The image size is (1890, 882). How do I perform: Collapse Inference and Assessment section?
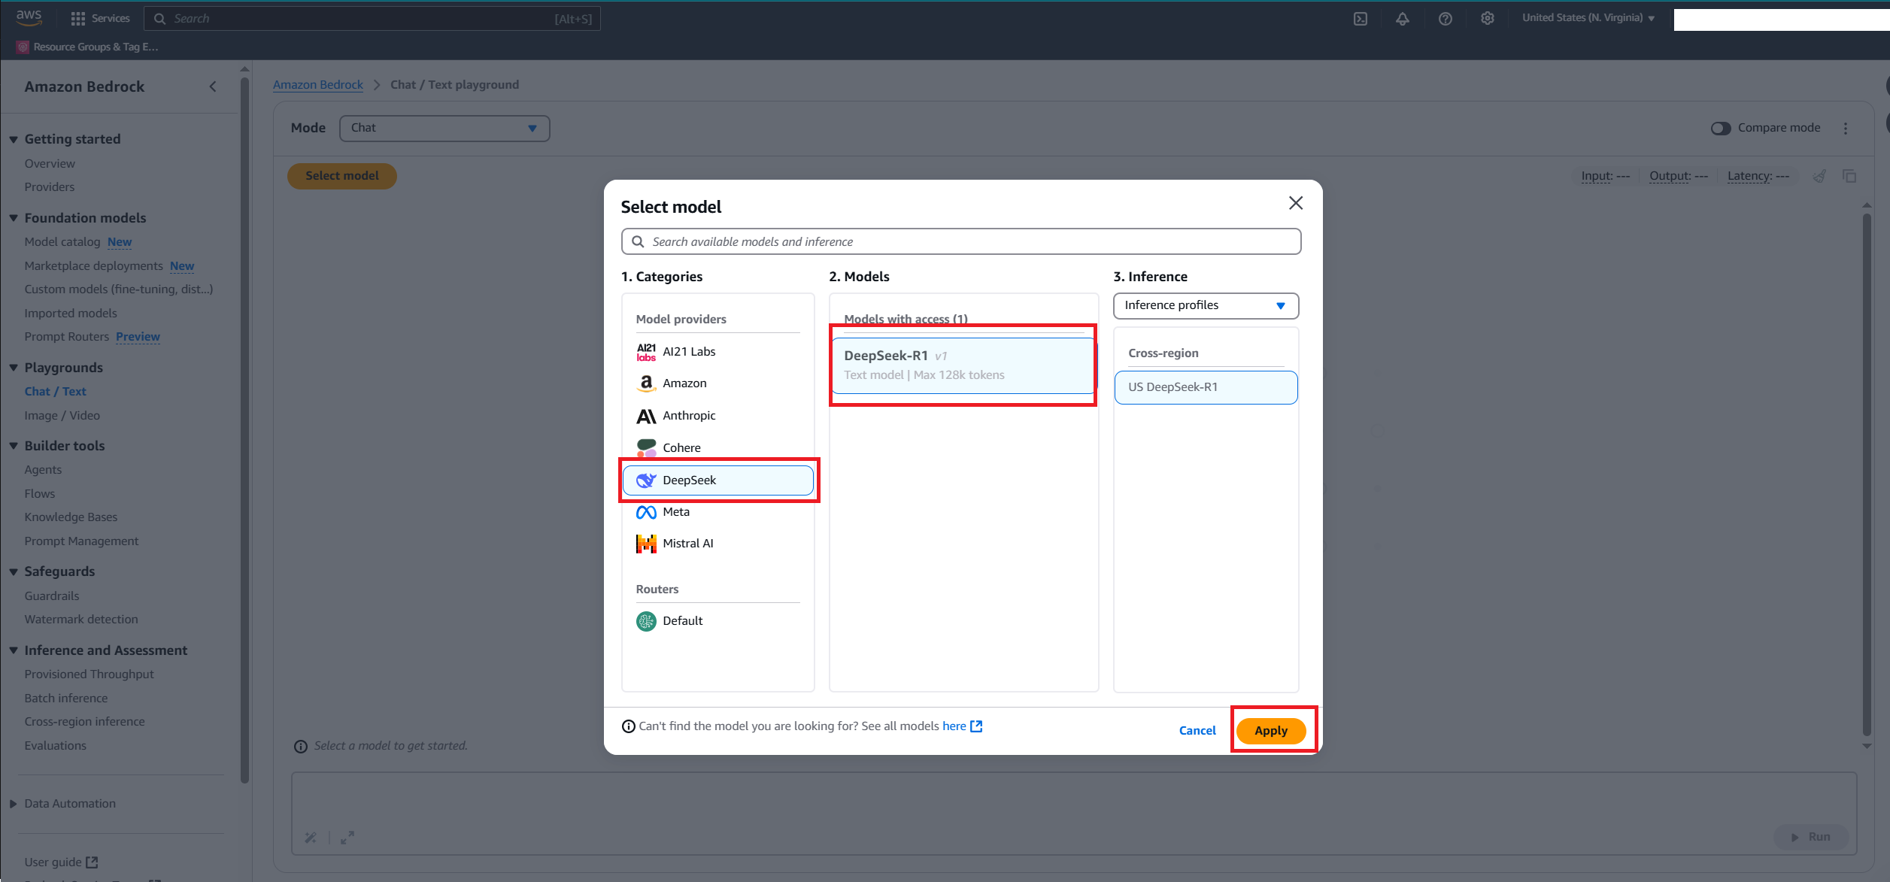[14, 650]
